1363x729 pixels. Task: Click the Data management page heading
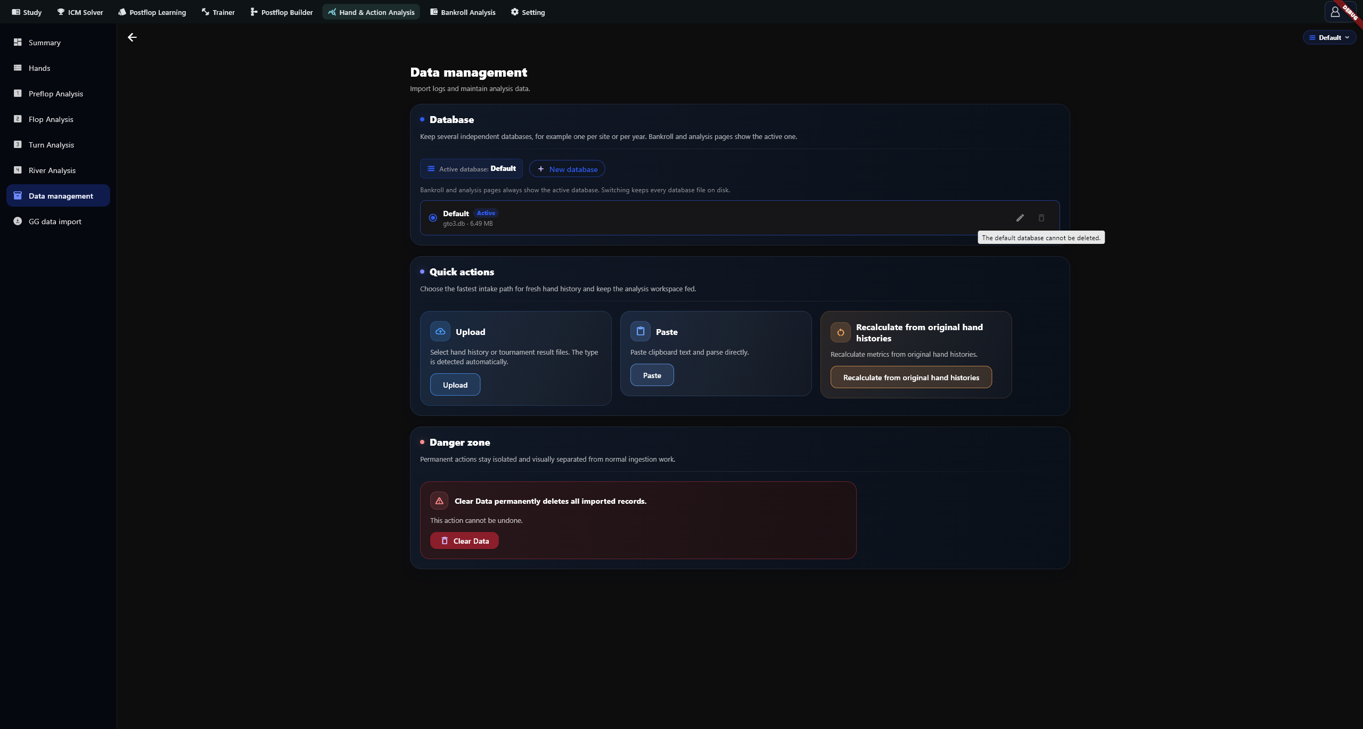click(469, 72)
